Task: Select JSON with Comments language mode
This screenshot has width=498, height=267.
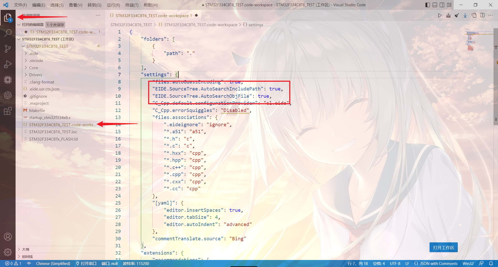Action: (436, 263)
